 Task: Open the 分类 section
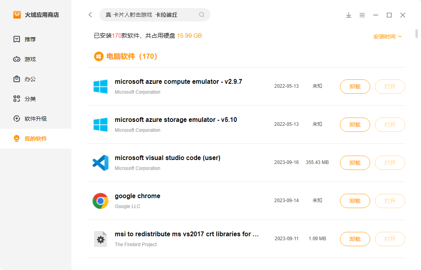[36, 99]
